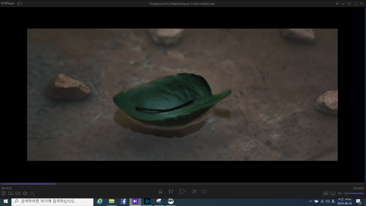Click the KMPlayer purple taskbar icon
The image size is (366, 206).
coord(135,202)
